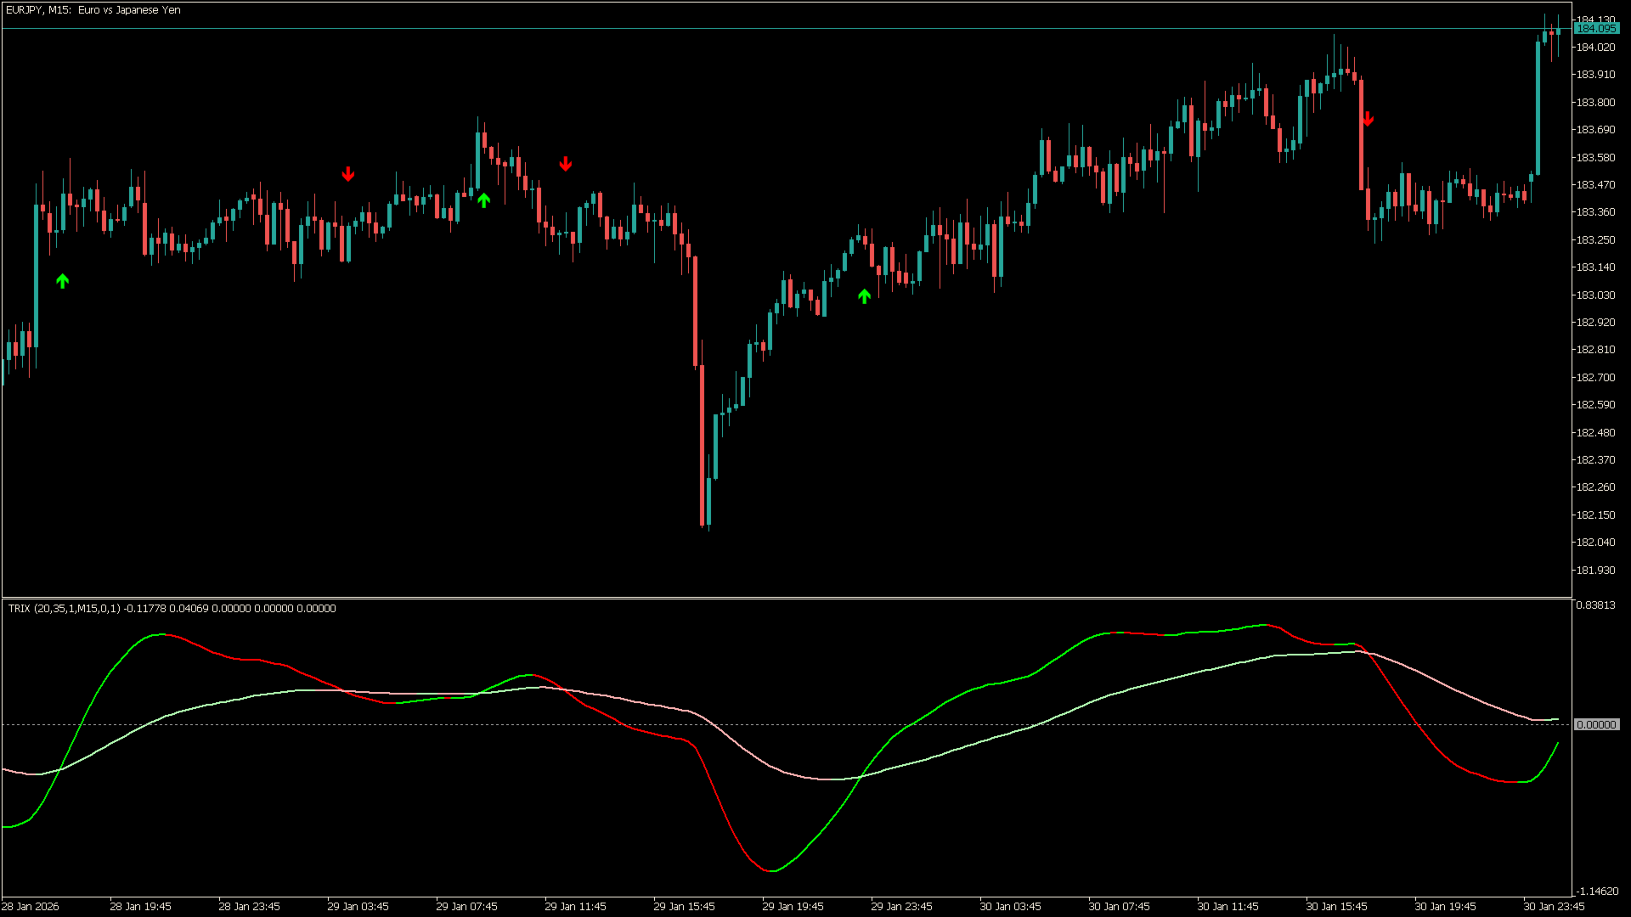
Task: Click the 184.095 current price tag
Action: point(1595,29)
